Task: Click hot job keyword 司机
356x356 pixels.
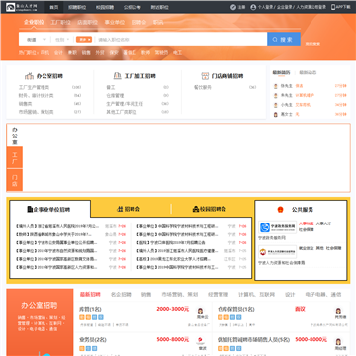Action: (44, 52)
